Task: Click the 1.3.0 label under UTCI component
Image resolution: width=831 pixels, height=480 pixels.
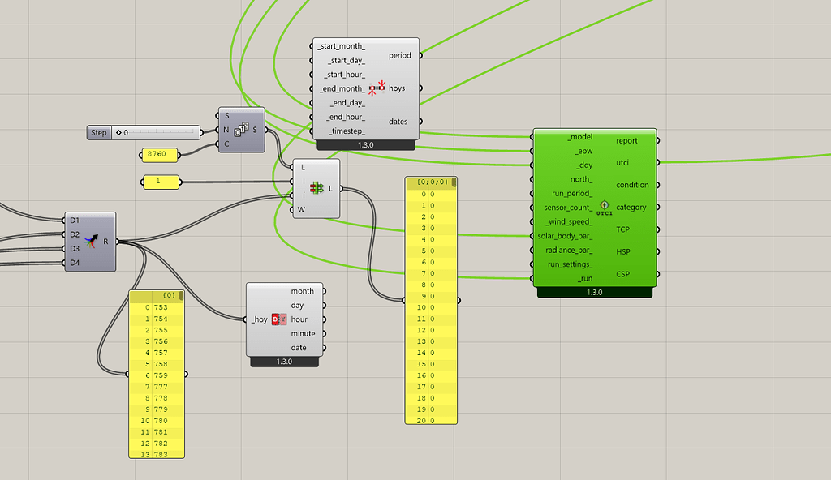Action: point(594,292)
